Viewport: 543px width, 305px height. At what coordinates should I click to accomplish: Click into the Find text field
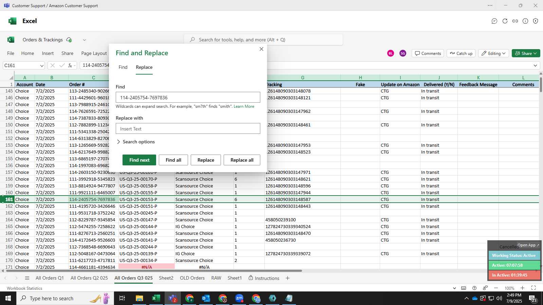[188, 98]
